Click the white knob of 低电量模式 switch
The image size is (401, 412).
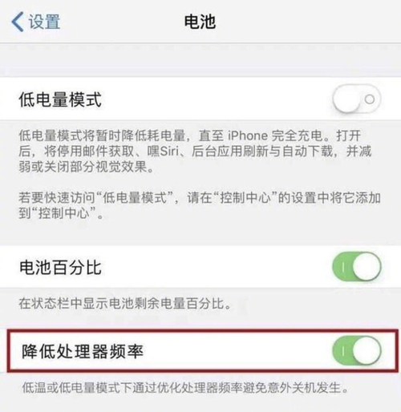(x=347, y=99)
